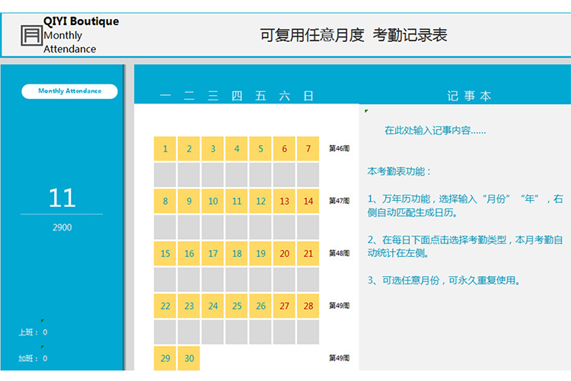Click the 上班 count cell
This screenshot has width=571, height=381.
45,332
